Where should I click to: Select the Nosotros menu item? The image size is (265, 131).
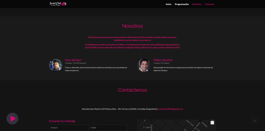197,4
